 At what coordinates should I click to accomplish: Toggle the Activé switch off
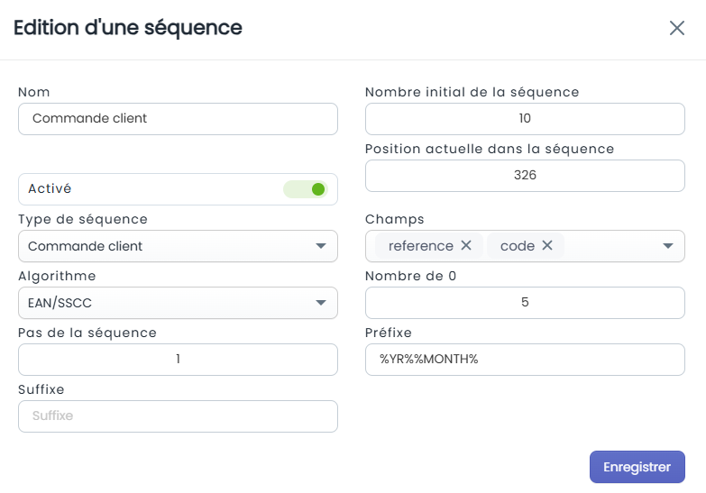[306, 189]
